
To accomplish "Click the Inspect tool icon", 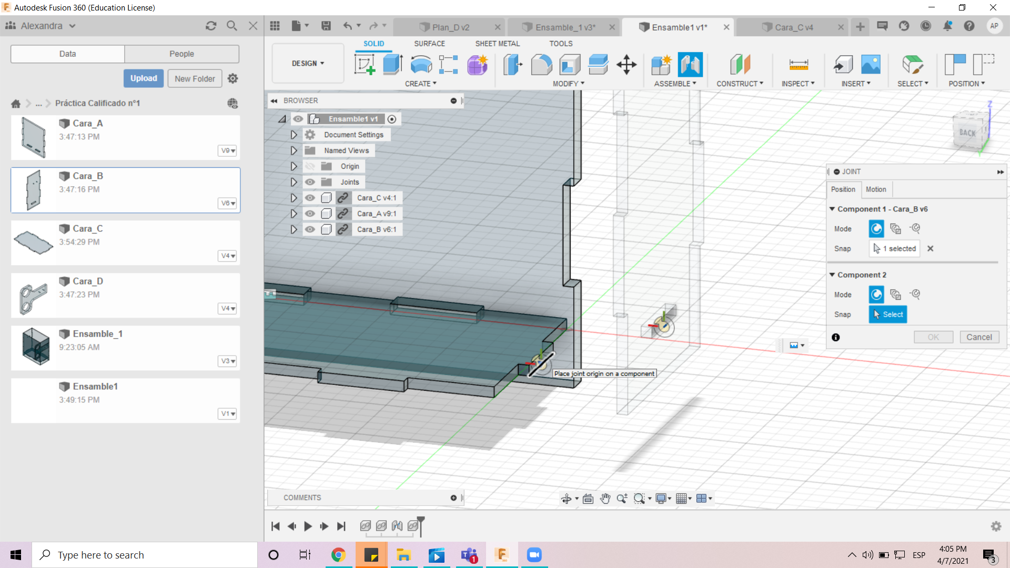I will pos(799,65).
